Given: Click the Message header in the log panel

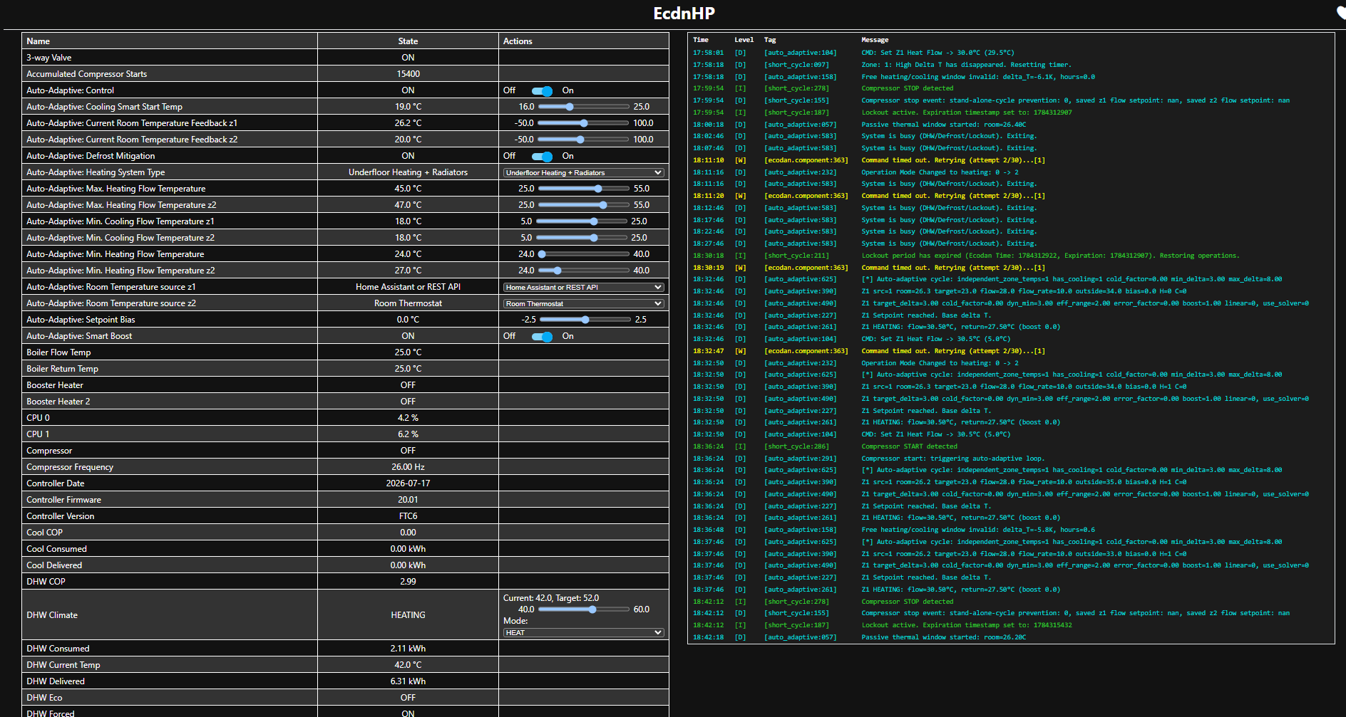Looking at the screenshot, I should tap(875, 40).
